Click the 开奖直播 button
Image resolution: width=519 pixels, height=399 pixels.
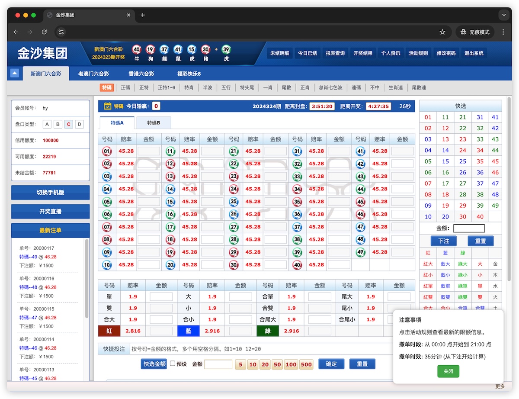point(50,212)
